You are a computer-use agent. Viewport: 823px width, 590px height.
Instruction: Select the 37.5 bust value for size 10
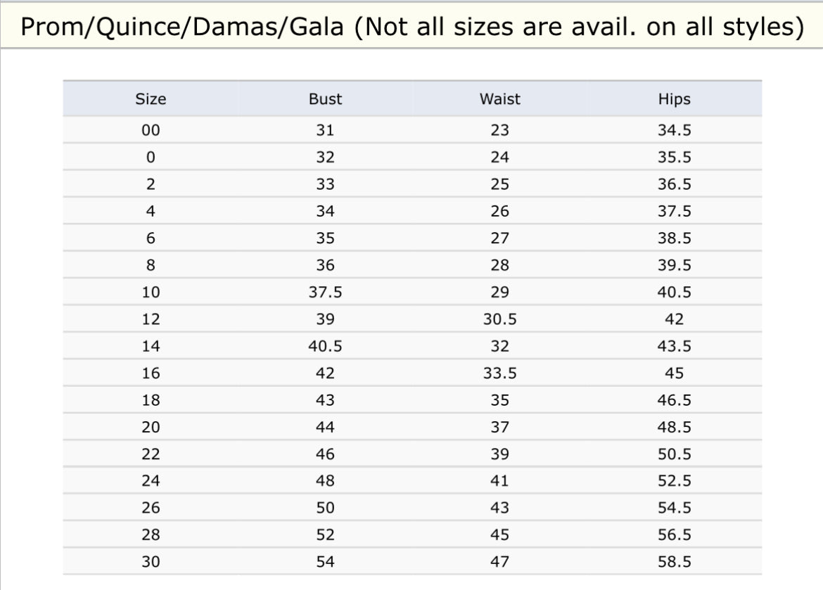(x=325, y=292)
